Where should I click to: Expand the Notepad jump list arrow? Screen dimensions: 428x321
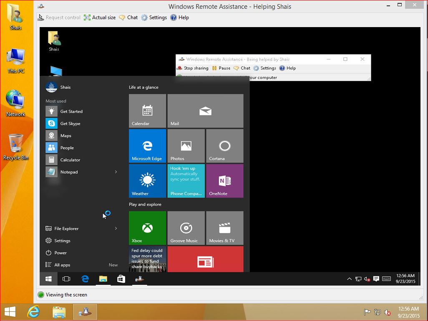(x=116, y=172)
